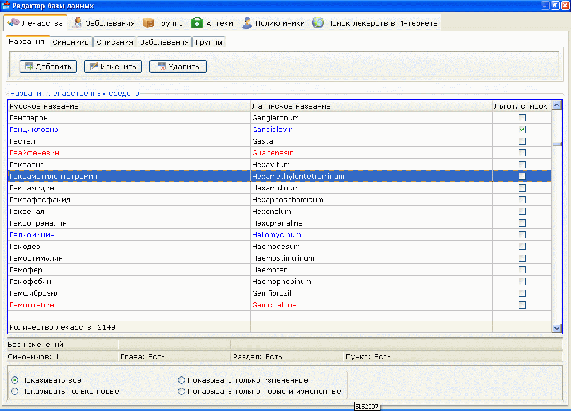Click the Gemcitabine Latin name cell
The image size is (571, 411).
[x=371, y=305]
